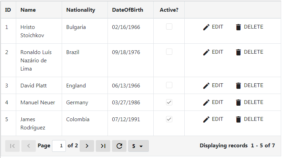The width and height of the screenshot is (286, 158).
Task: Edit the Ronaldo Luís Nazário de Lima record
Action: click(x=213, y=52)
